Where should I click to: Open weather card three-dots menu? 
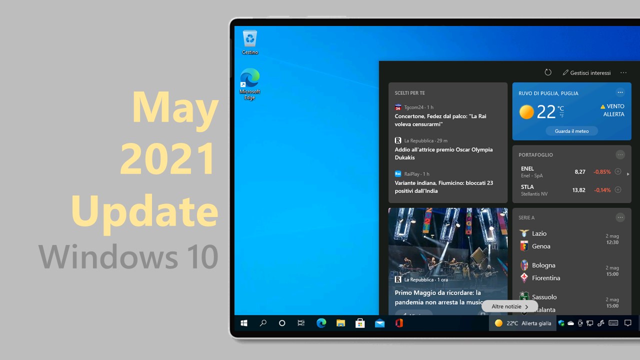[x=620, y=92]
